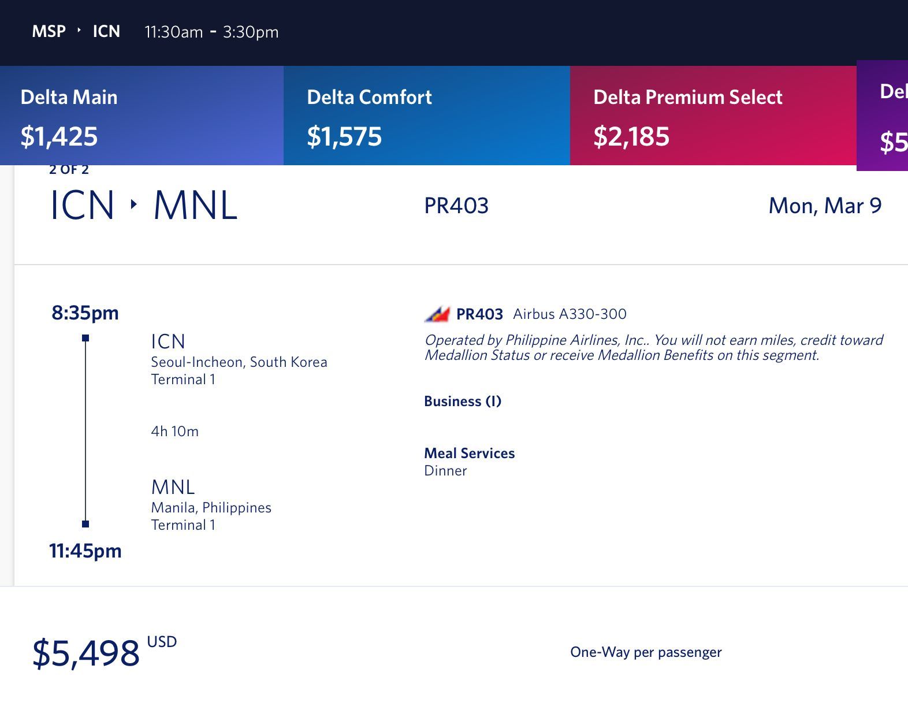The height and width of the screenshot is (706, 908).
Task: Click the ICN departure timeline marker
Action: (x=85, y=338)
